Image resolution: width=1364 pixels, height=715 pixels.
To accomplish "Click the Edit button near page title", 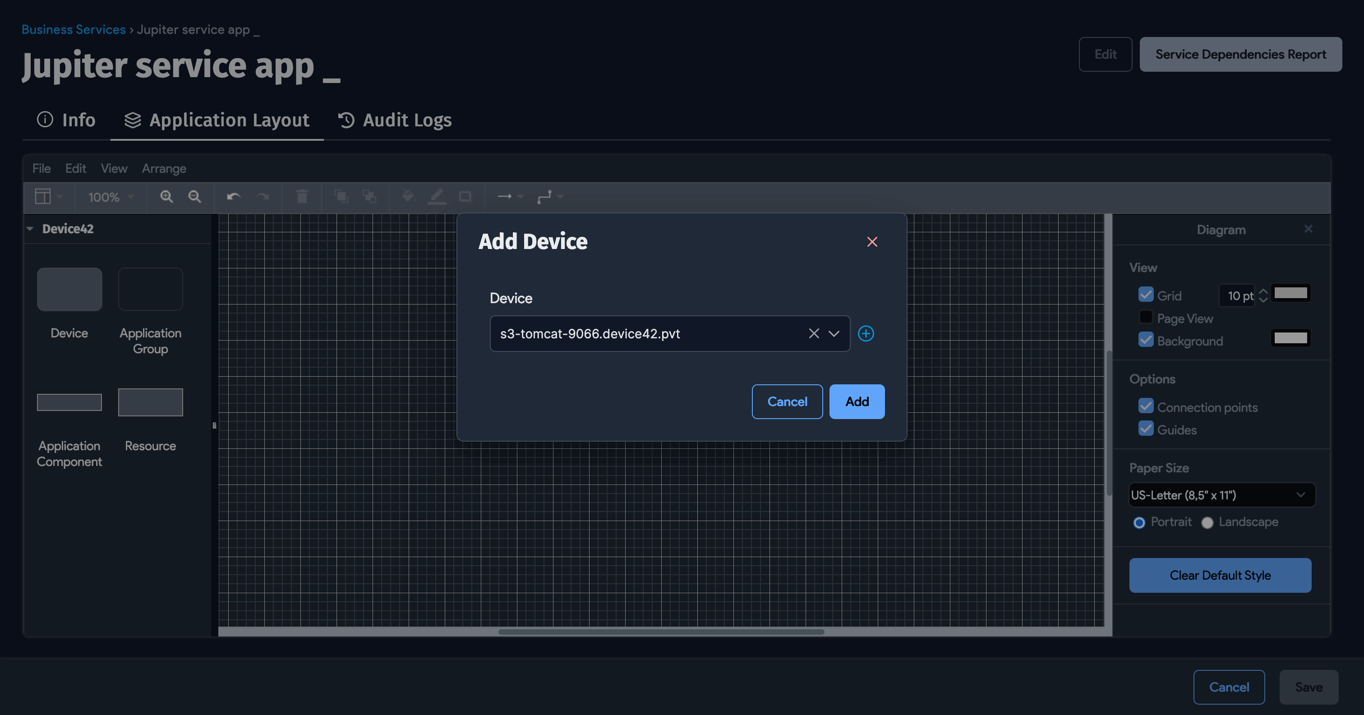I will (1106, 54).
